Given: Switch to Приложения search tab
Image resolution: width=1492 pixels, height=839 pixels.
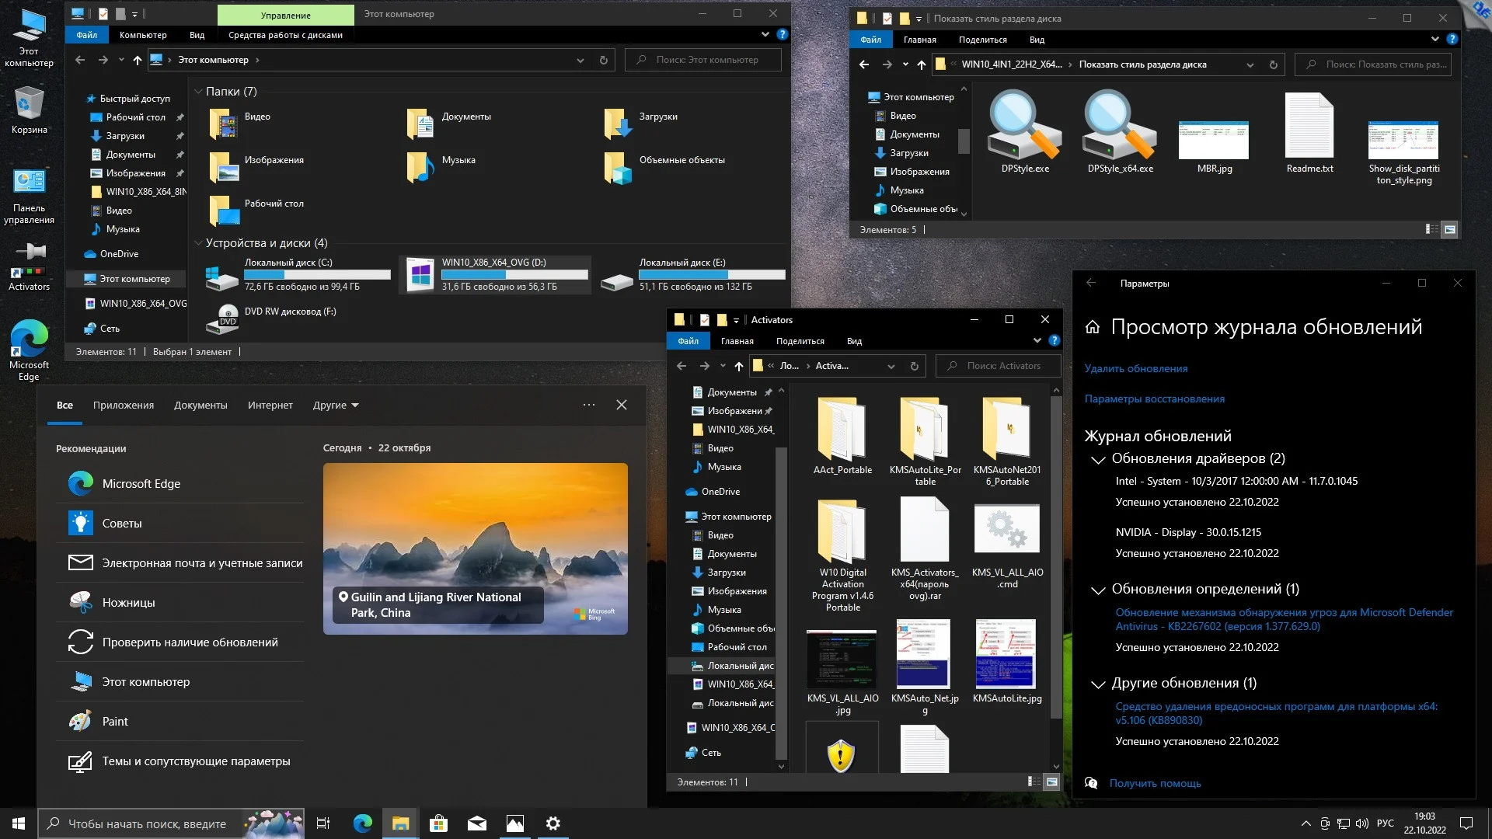Looking at the screenshot, I should (123, 406).
